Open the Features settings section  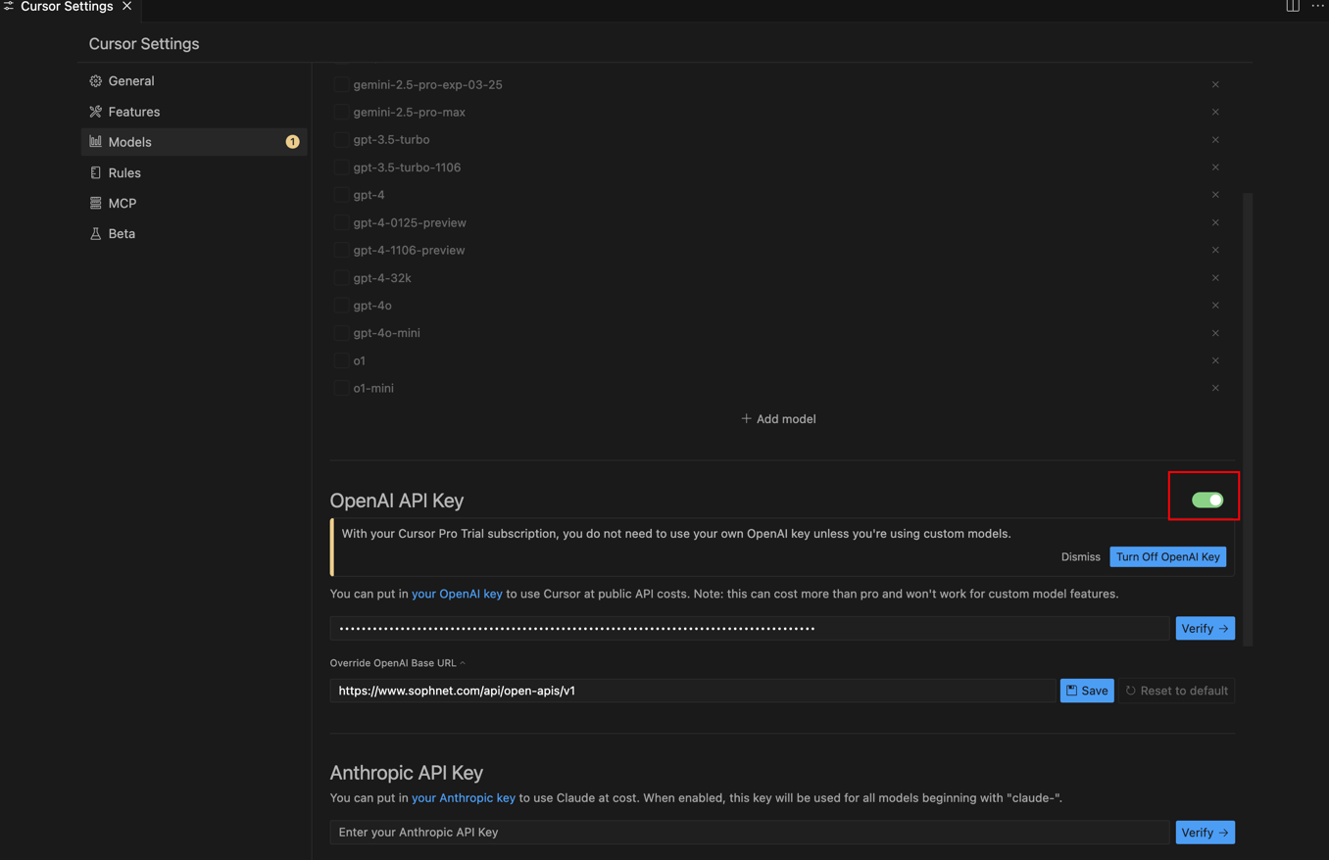pyautogui.click(x=194, y=112)
